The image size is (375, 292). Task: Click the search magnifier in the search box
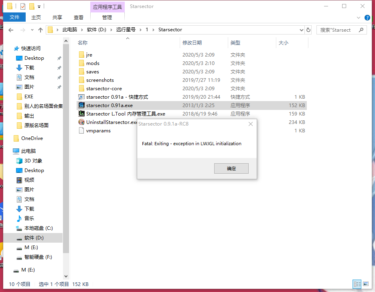pyautogui.click(x=361, y=30)
